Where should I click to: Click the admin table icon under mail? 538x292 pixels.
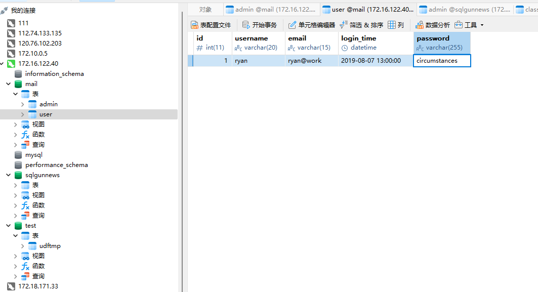tap(32, 104)
